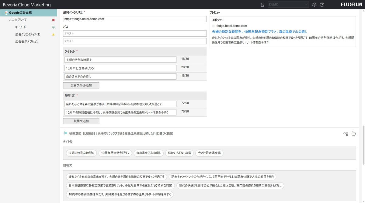Click the AI sparkle icon beside 検索意図

click(65, 133)
